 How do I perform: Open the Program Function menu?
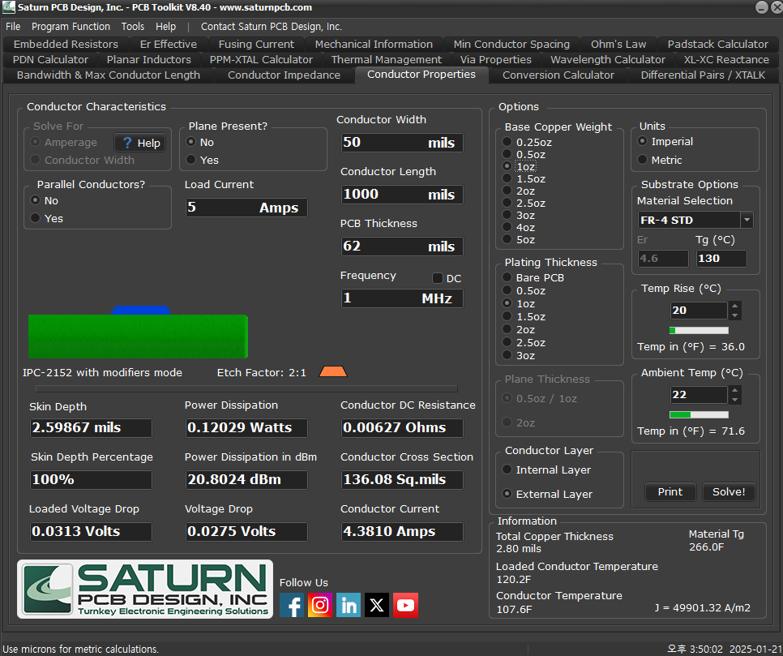[x=71, y=27]
